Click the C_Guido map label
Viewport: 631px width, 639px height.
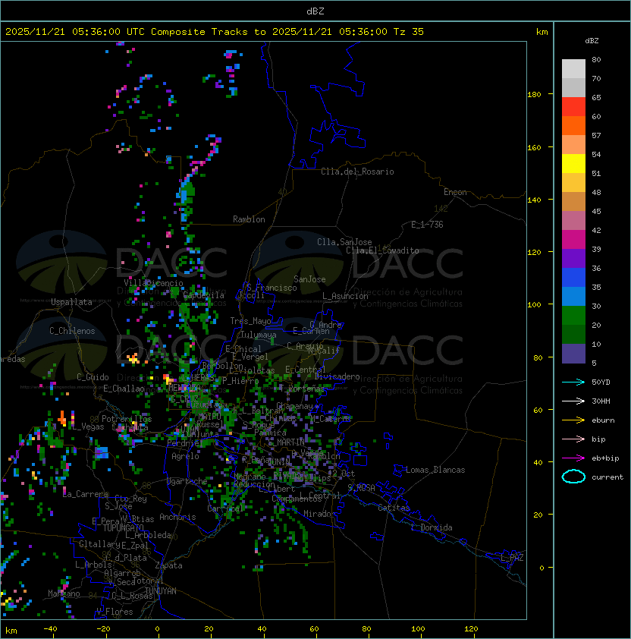tap(93, 377)
